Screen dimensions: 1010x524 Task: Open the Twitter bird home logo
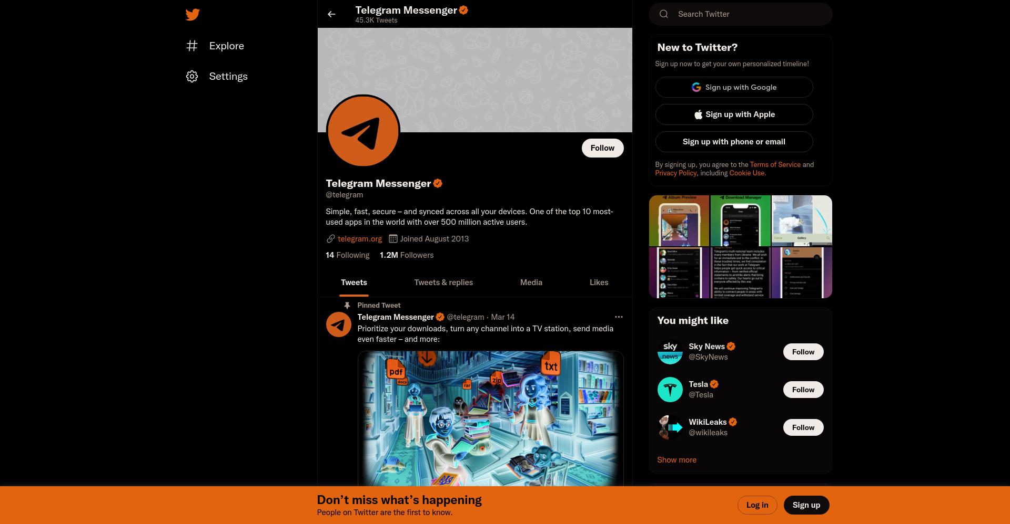(x=193, y=15)
